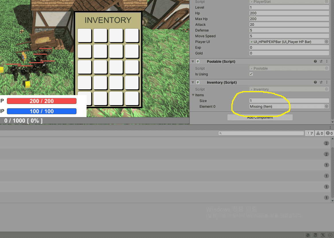Open help for Poolable script component
334x238 pixels.
point(315,61)
